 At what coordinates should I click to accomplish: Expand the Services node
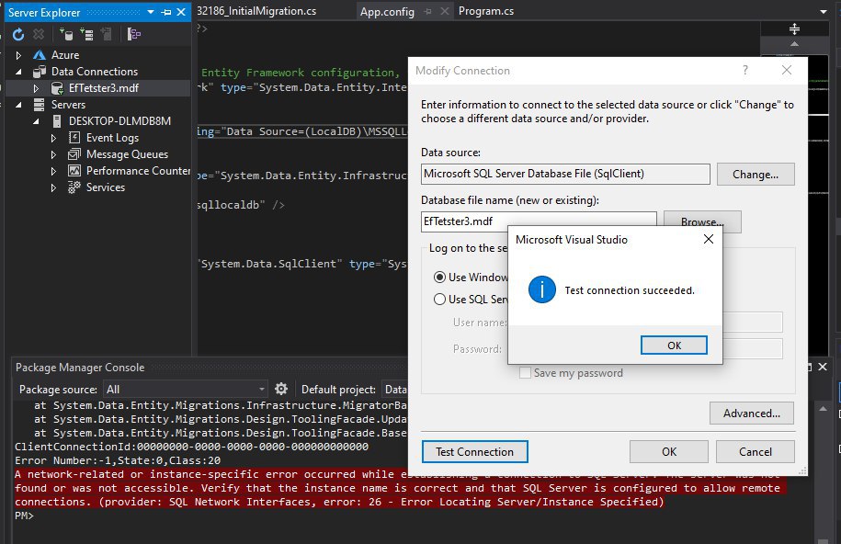(x=53, y=187)
